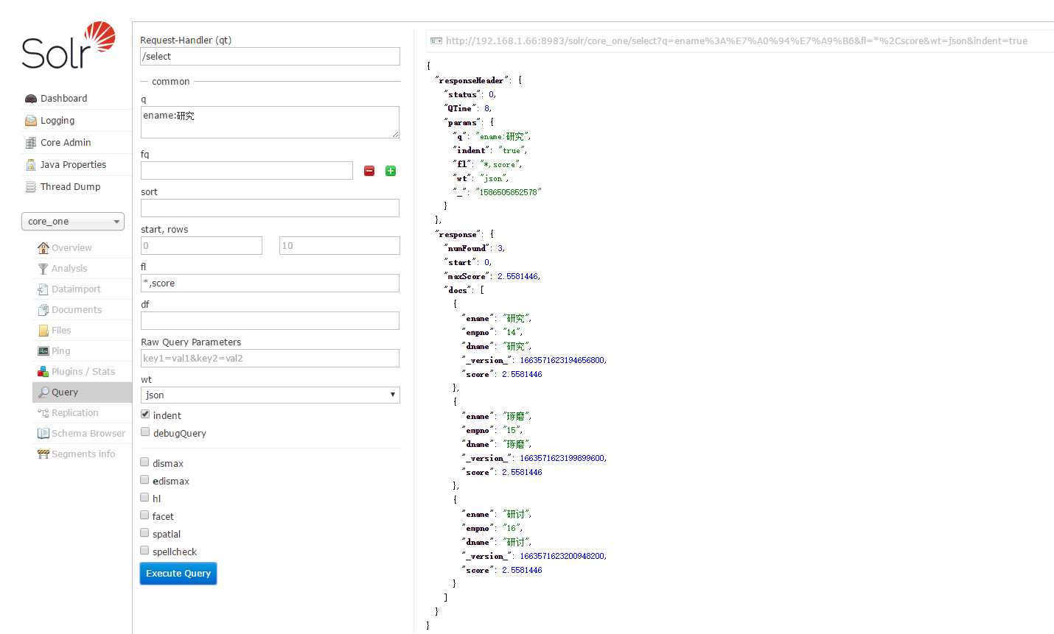Click the request URL link icon
The height and width of the screenshot is (634, 1054).
coord(436,41)
